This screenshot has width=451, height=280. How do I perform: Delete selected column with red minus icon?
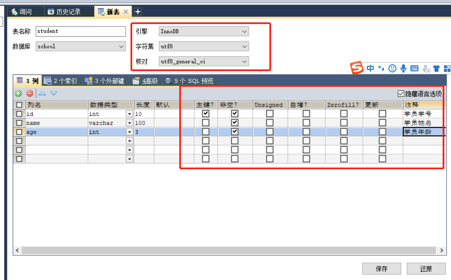pyautogui.click(x=30, y=93)
